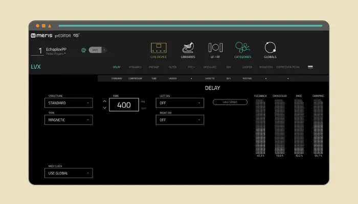Screen dimensions: 358x204
Task: Click the snake icon beside prEDITOR
Action: point(76,35)
